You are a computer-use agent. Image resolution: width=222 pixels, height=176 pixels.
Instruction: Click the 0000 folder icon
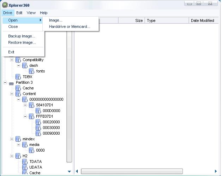31,150
